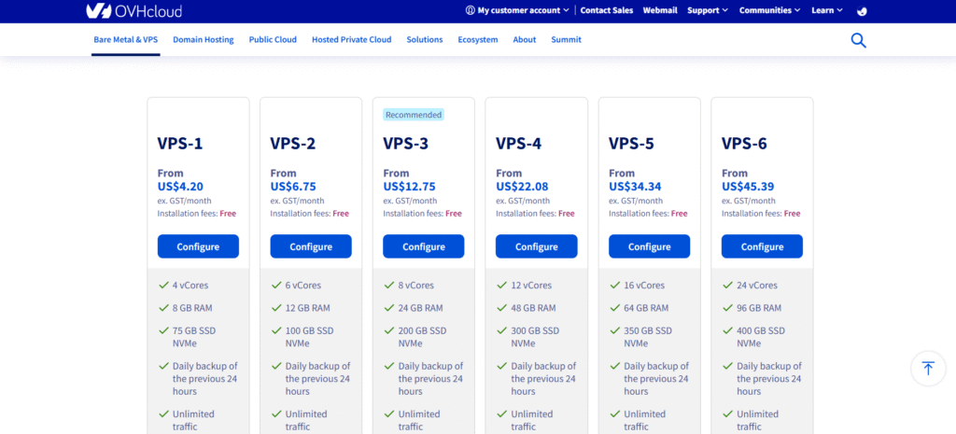This screenshot has width=956, height=434.
Task: Expand the Learn dropdown menu
Action: (827, 10)
